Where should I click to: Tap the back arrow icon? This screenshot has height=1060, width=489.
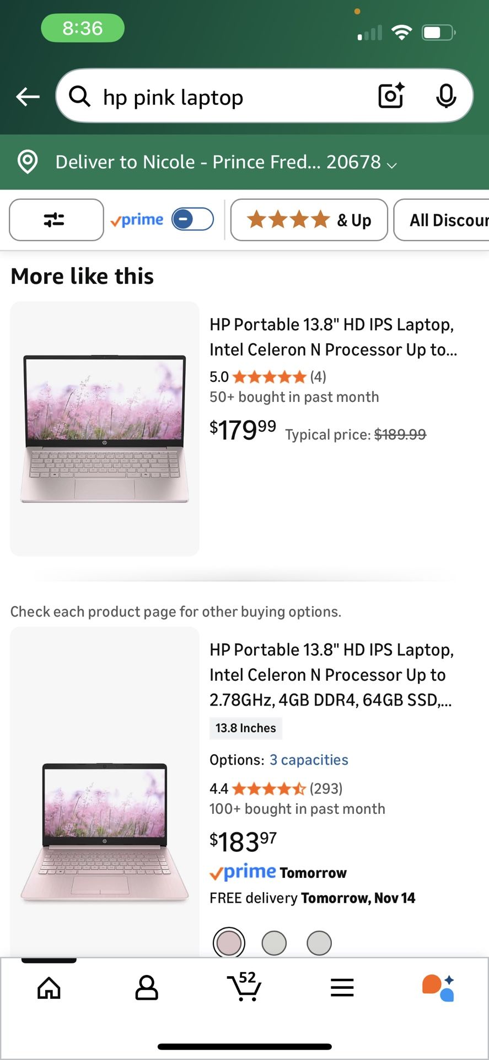[x=28, y=97]
